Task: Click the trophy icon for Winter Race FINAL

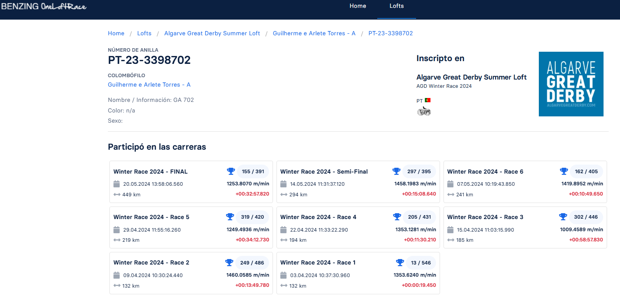Action: (x=231, y=171)
